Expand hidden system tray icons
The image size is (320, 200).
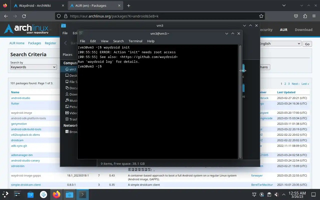point(284,194)
